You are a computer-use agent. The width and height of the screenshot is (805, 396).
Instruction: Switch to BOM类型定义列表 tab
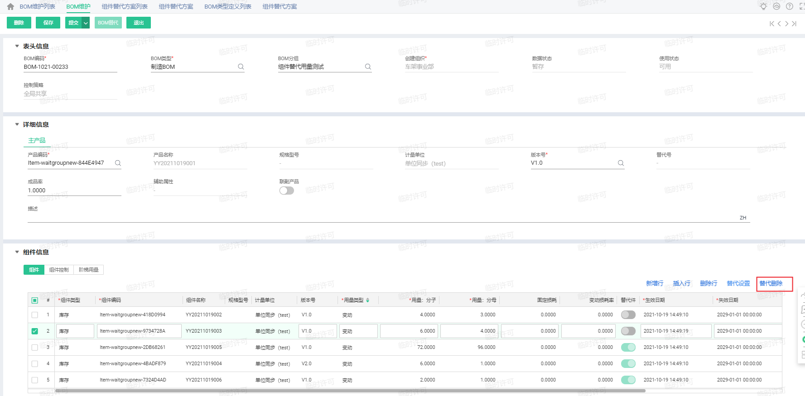[x=228, y=7]
